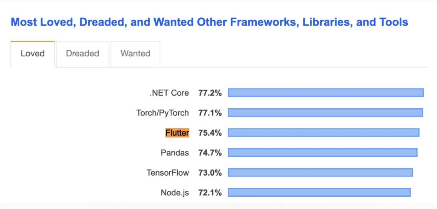Click the .NET Core label
The height and width of the screenshot is (209, 437).
click(x=169, y=93)
